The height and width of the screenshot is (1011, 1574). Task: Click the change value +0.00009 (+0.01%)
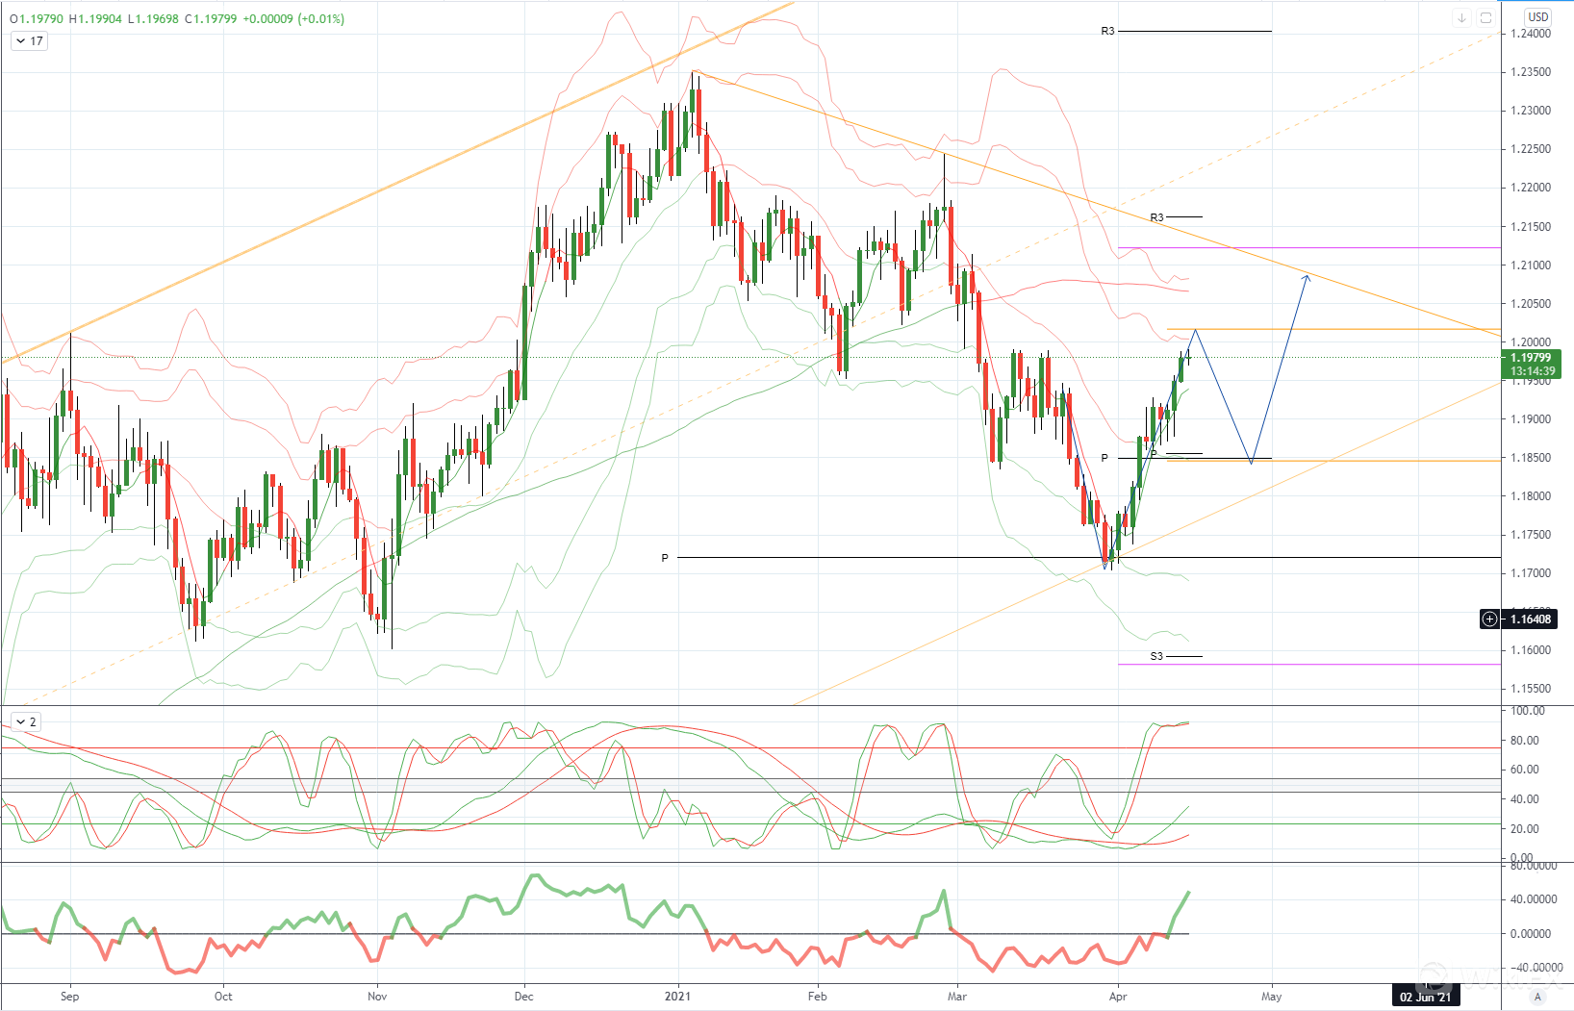click(x=293, y=18)
